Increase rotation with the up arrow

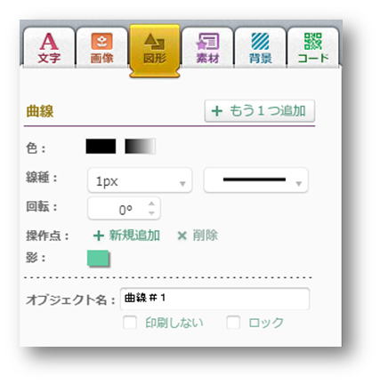tap(151, 204)
